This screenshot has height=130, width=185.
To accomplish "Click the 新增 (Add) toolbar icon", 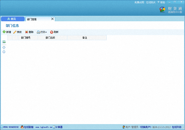I will tap(4, 32).
